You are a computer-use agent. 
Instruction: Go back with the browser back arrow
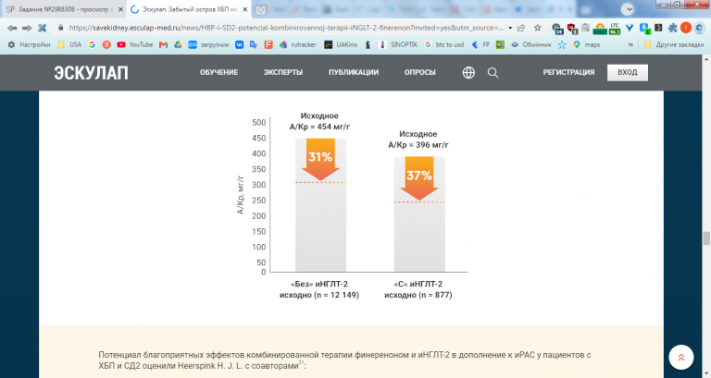point(12,28)
